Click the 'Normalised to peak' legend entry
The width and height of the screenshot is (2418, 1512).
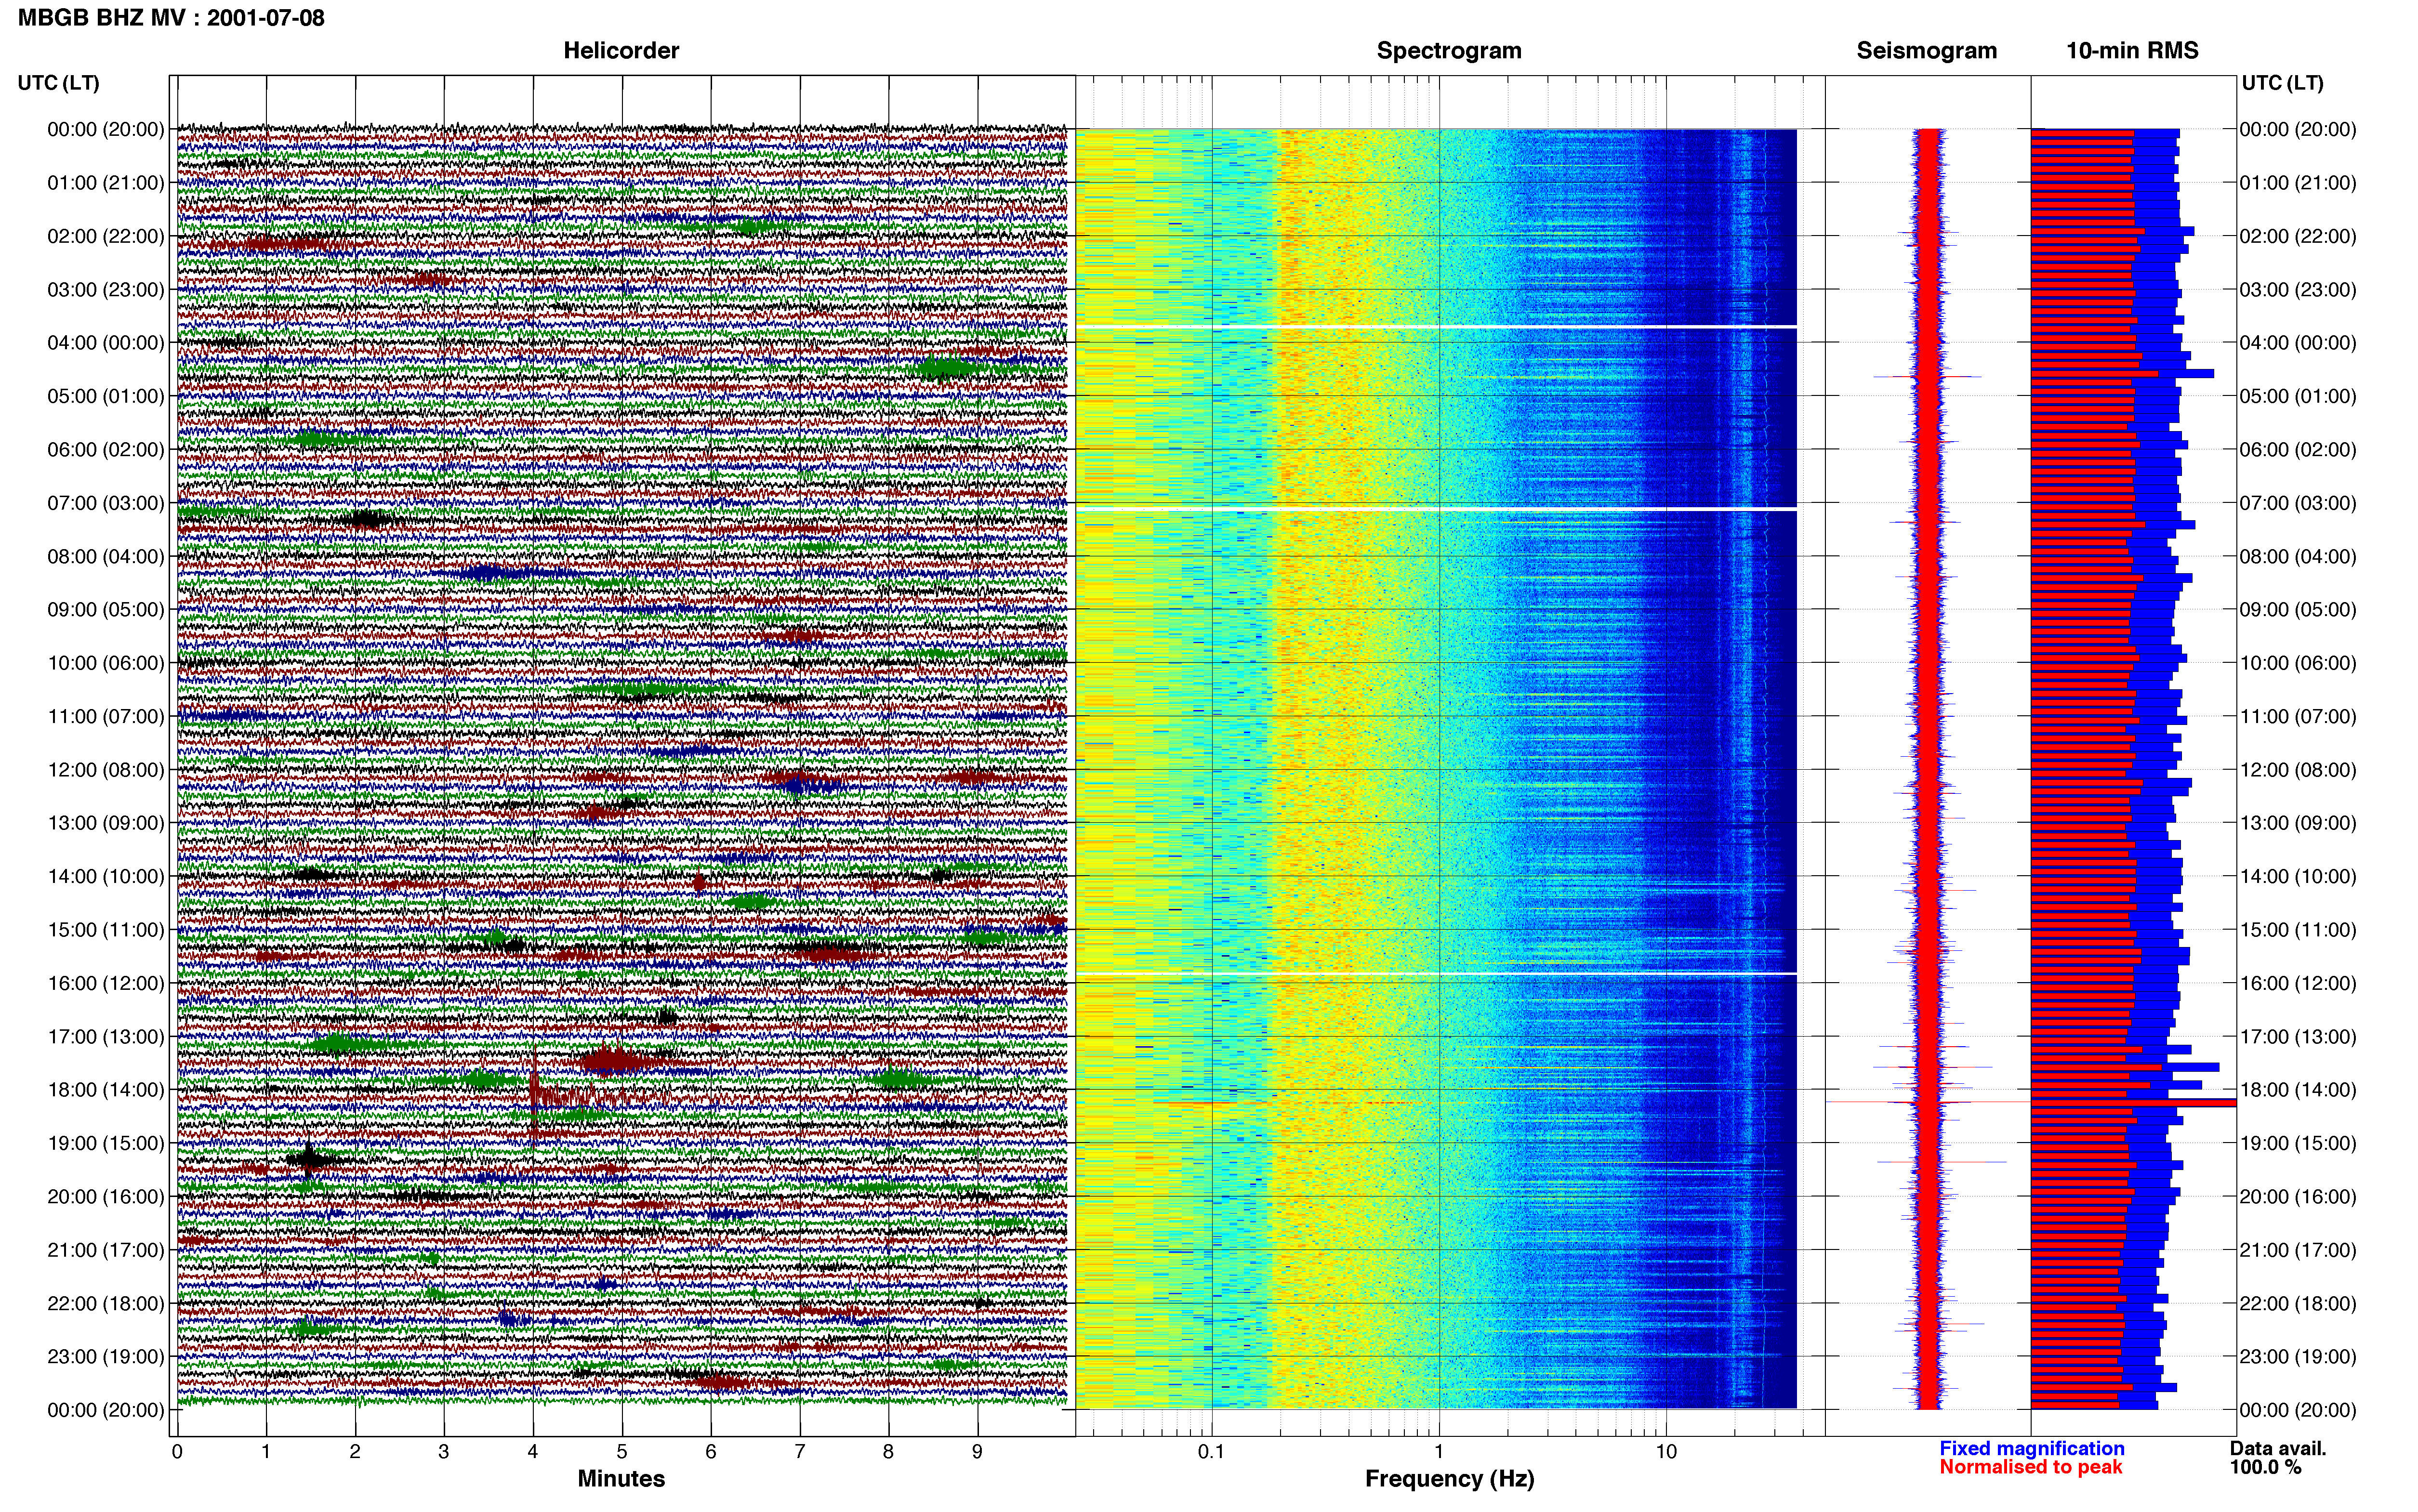coord(2030,1467)
